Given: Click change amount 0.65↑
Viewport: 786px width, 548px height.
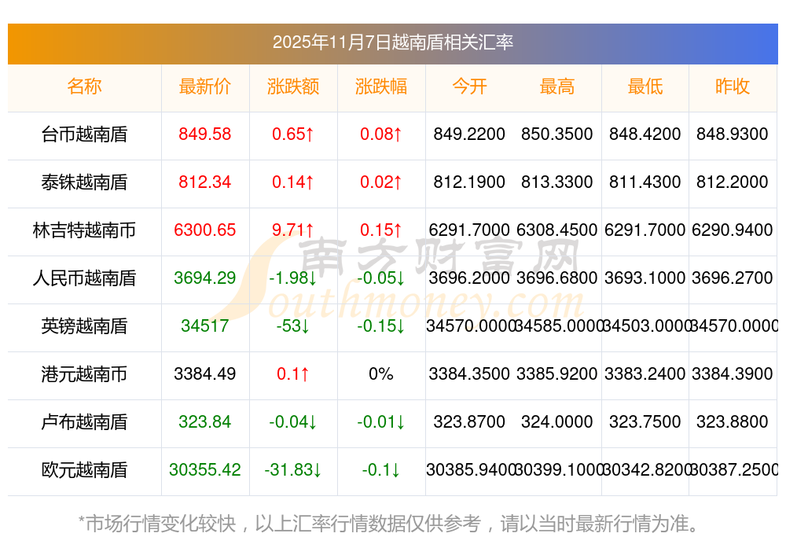Looking at the screenshot, I should tap(293, 134).
